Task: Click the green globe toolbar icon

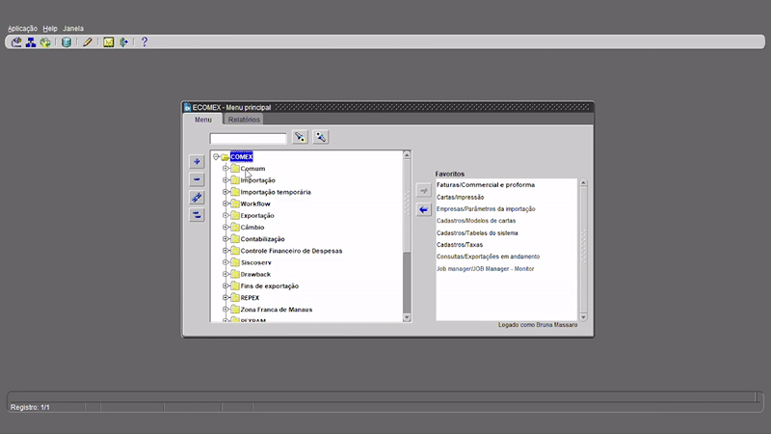Action: click(x=45, y=42)
